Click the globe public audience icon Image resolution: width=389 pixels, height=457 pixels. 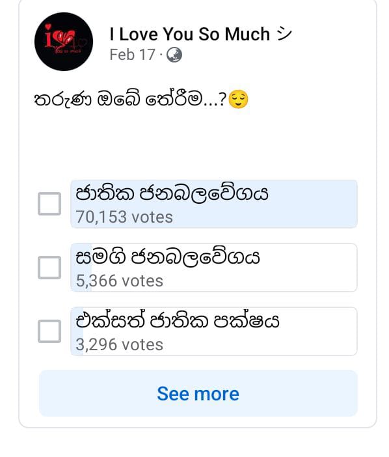[174, 55]
